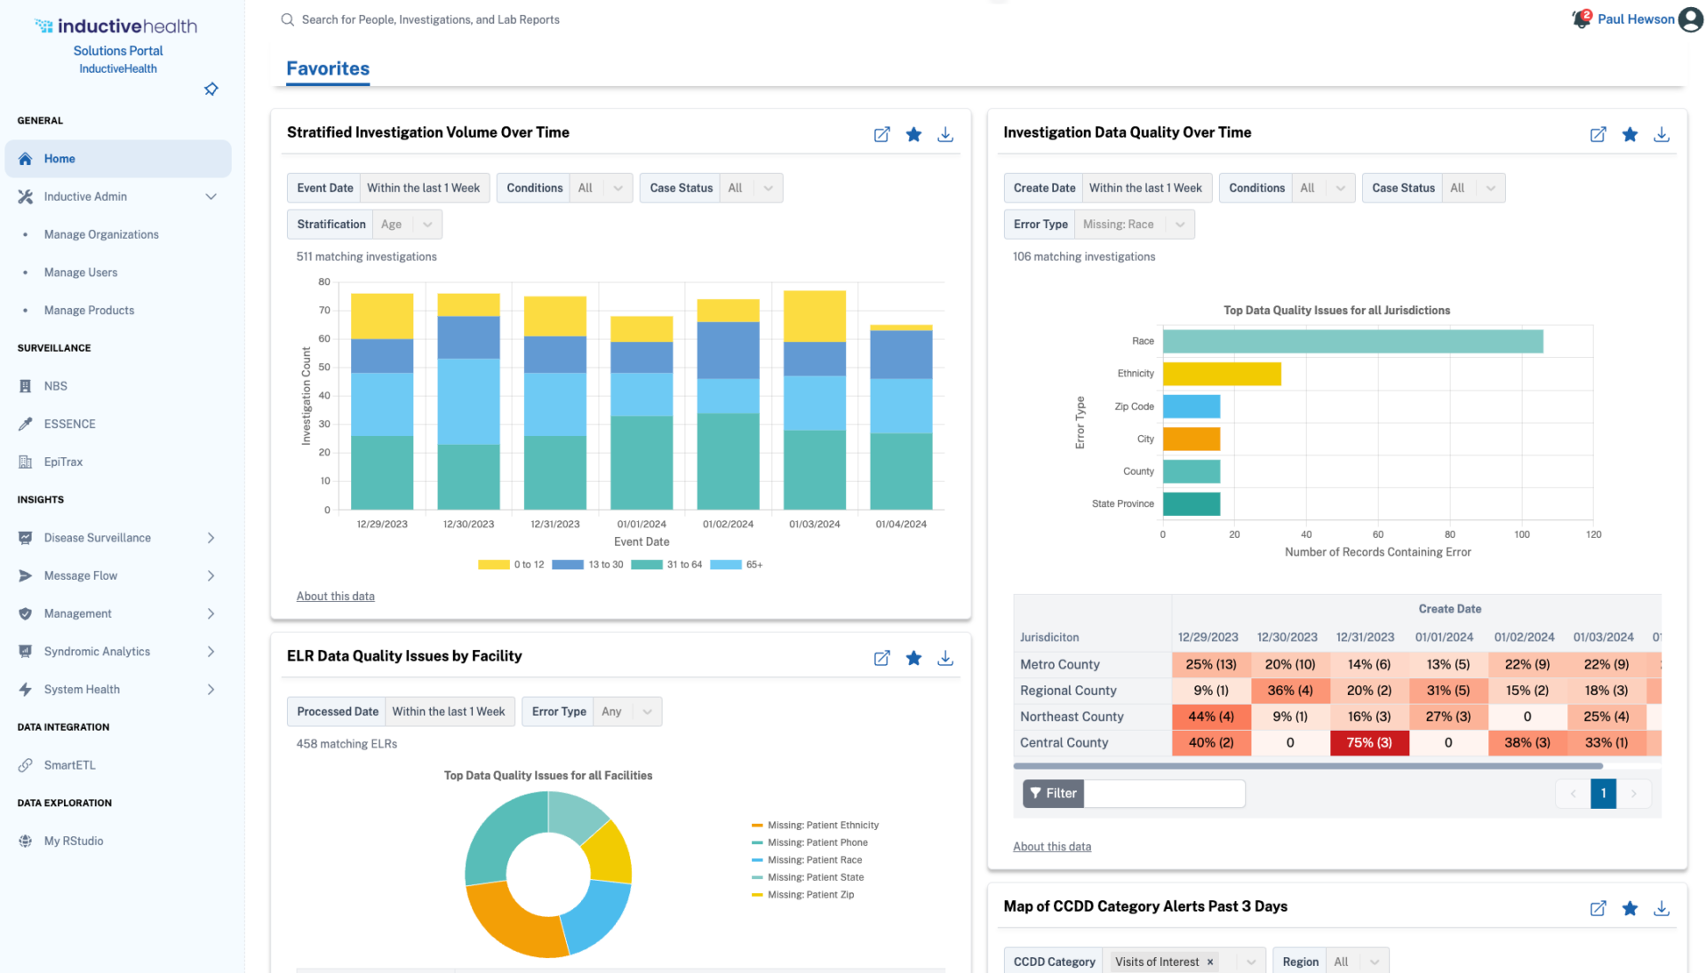
Task: Click the ESSENCE syringe icon
Action: pyautogui.click(x=25, y=423)
